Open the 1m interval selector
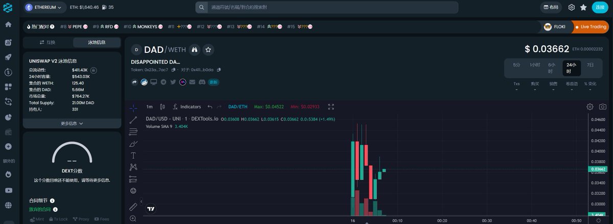The width and height of the screenshot is (613, 224). (x=150, y=107)
